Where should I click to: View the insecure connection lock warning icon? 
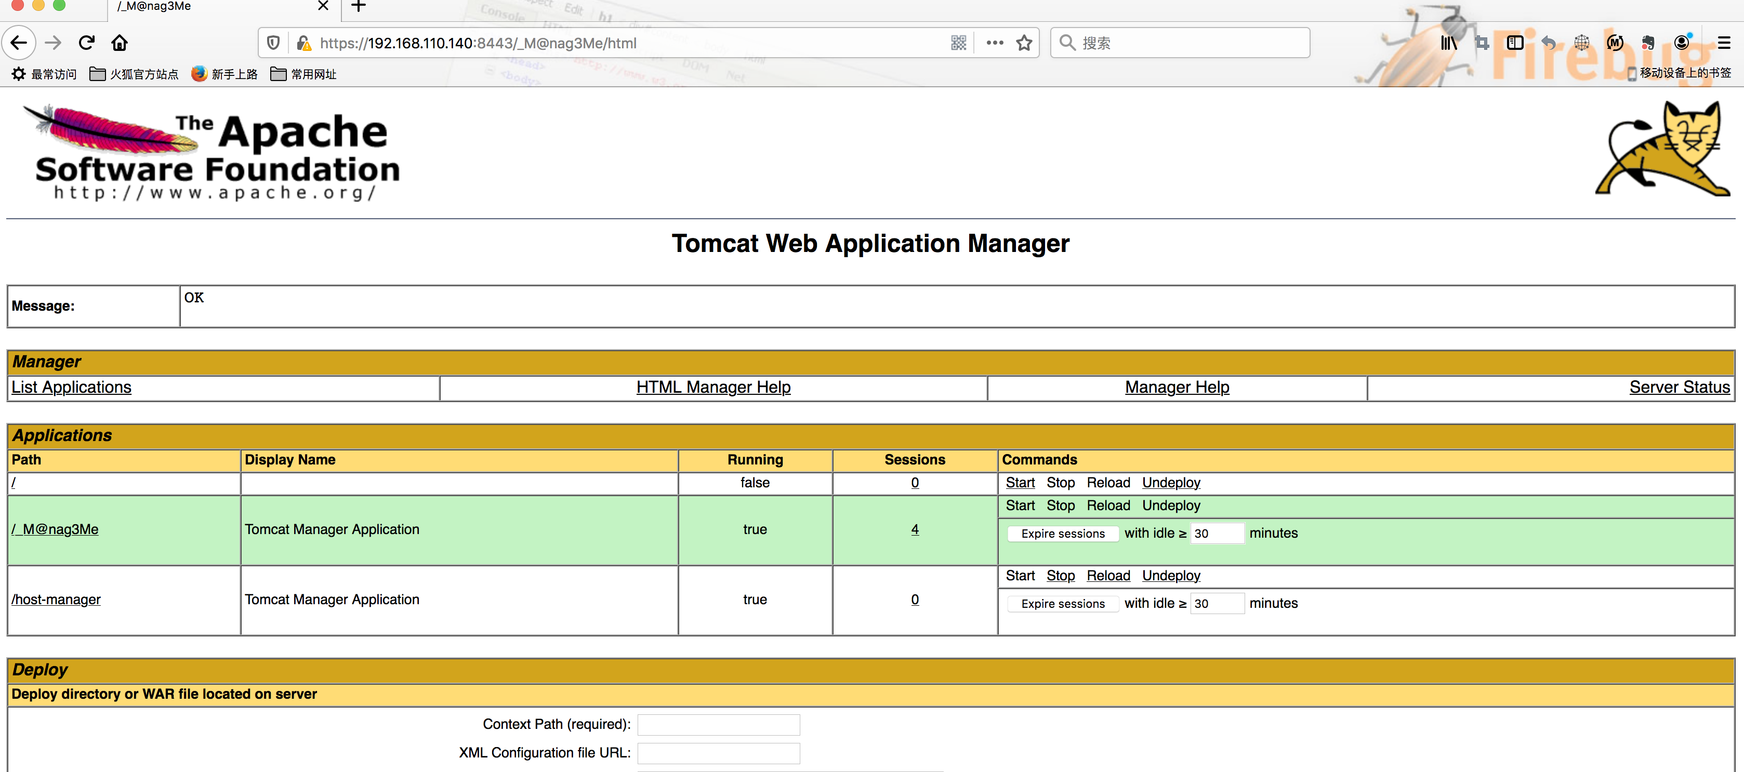tap(304, 43)
